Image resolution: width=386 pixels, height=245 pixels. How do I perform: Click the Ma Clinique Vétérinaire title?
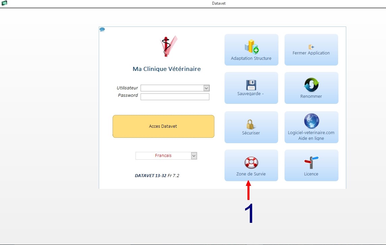(167, 69)
